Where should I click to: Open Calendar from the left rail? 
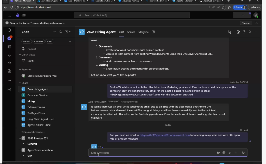click(9, 47)
